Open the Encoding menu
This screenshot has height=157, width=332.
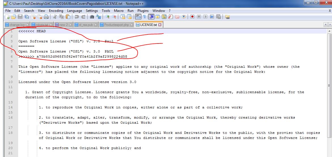[56, 11]
